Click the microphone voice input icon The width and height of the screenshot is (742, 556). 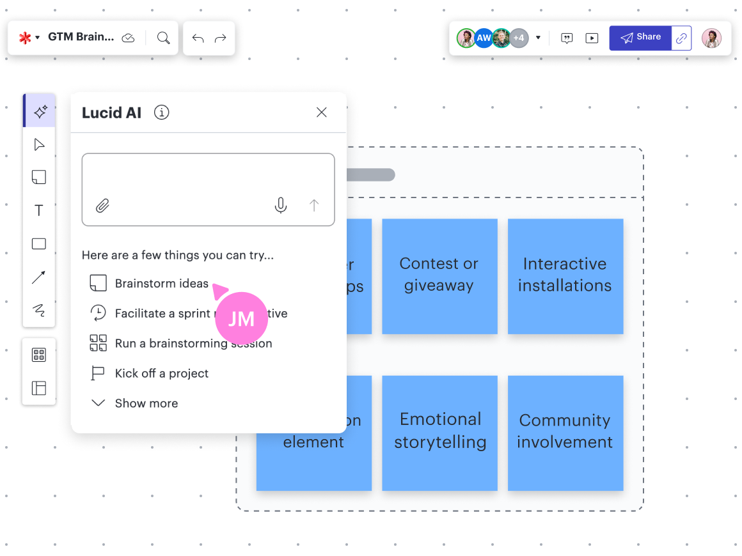point(280,205)
